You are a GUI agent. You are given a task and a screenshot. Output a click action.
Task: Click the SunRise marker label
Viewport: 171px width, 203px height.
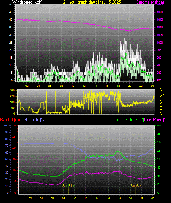pyautogui.click(x=69, y=186)
